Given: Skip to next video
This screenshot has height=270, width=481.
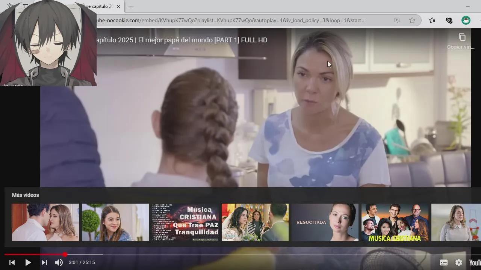Looking at the screenshot, I should (x=44, y=262).
